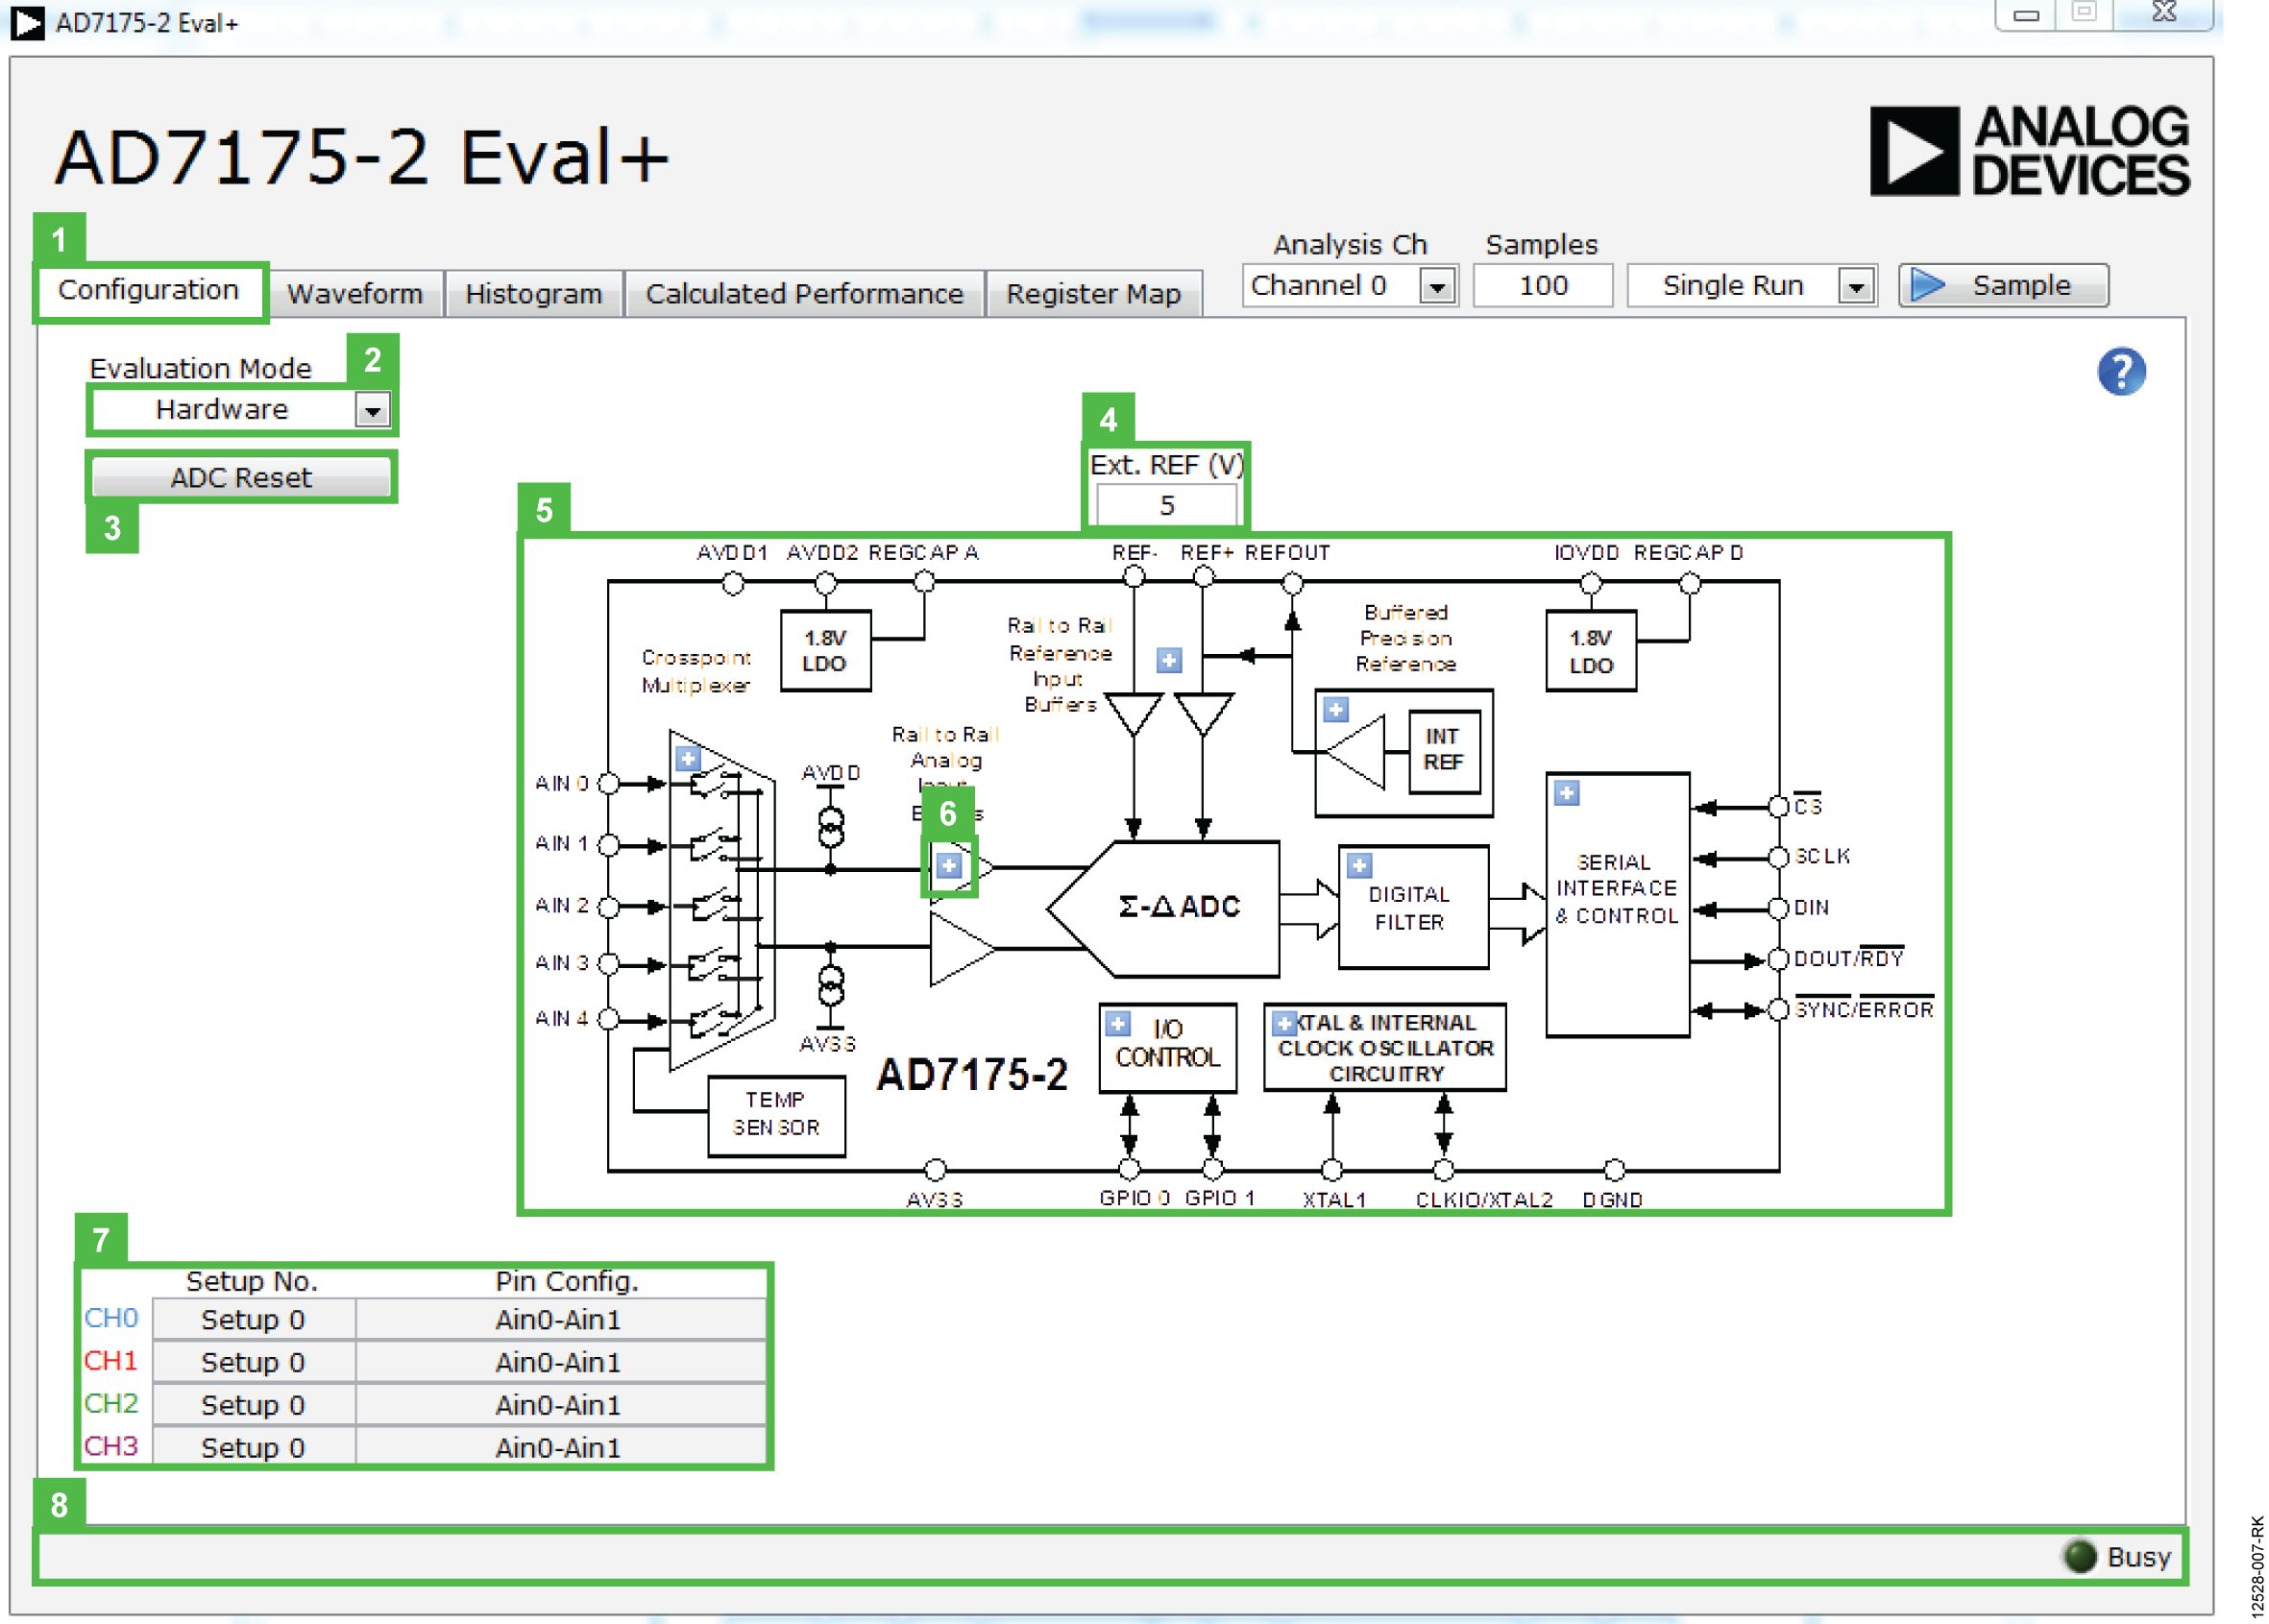The width and height of the screenshot is (2269, 1624).
Task: Click the ADC Reset button
Action: point(241,477)
